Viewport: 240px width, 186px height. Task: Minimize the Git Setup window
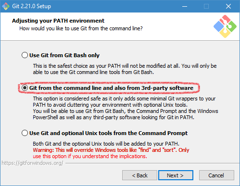click(x=185, y=6)
